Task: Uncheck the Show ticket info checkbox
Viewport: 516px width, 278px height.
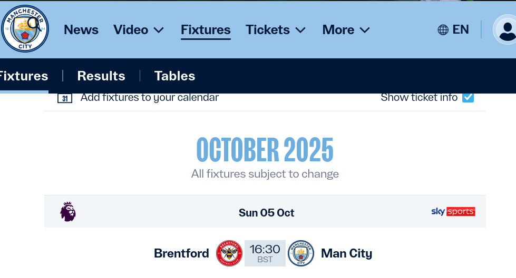Action: 468,97
